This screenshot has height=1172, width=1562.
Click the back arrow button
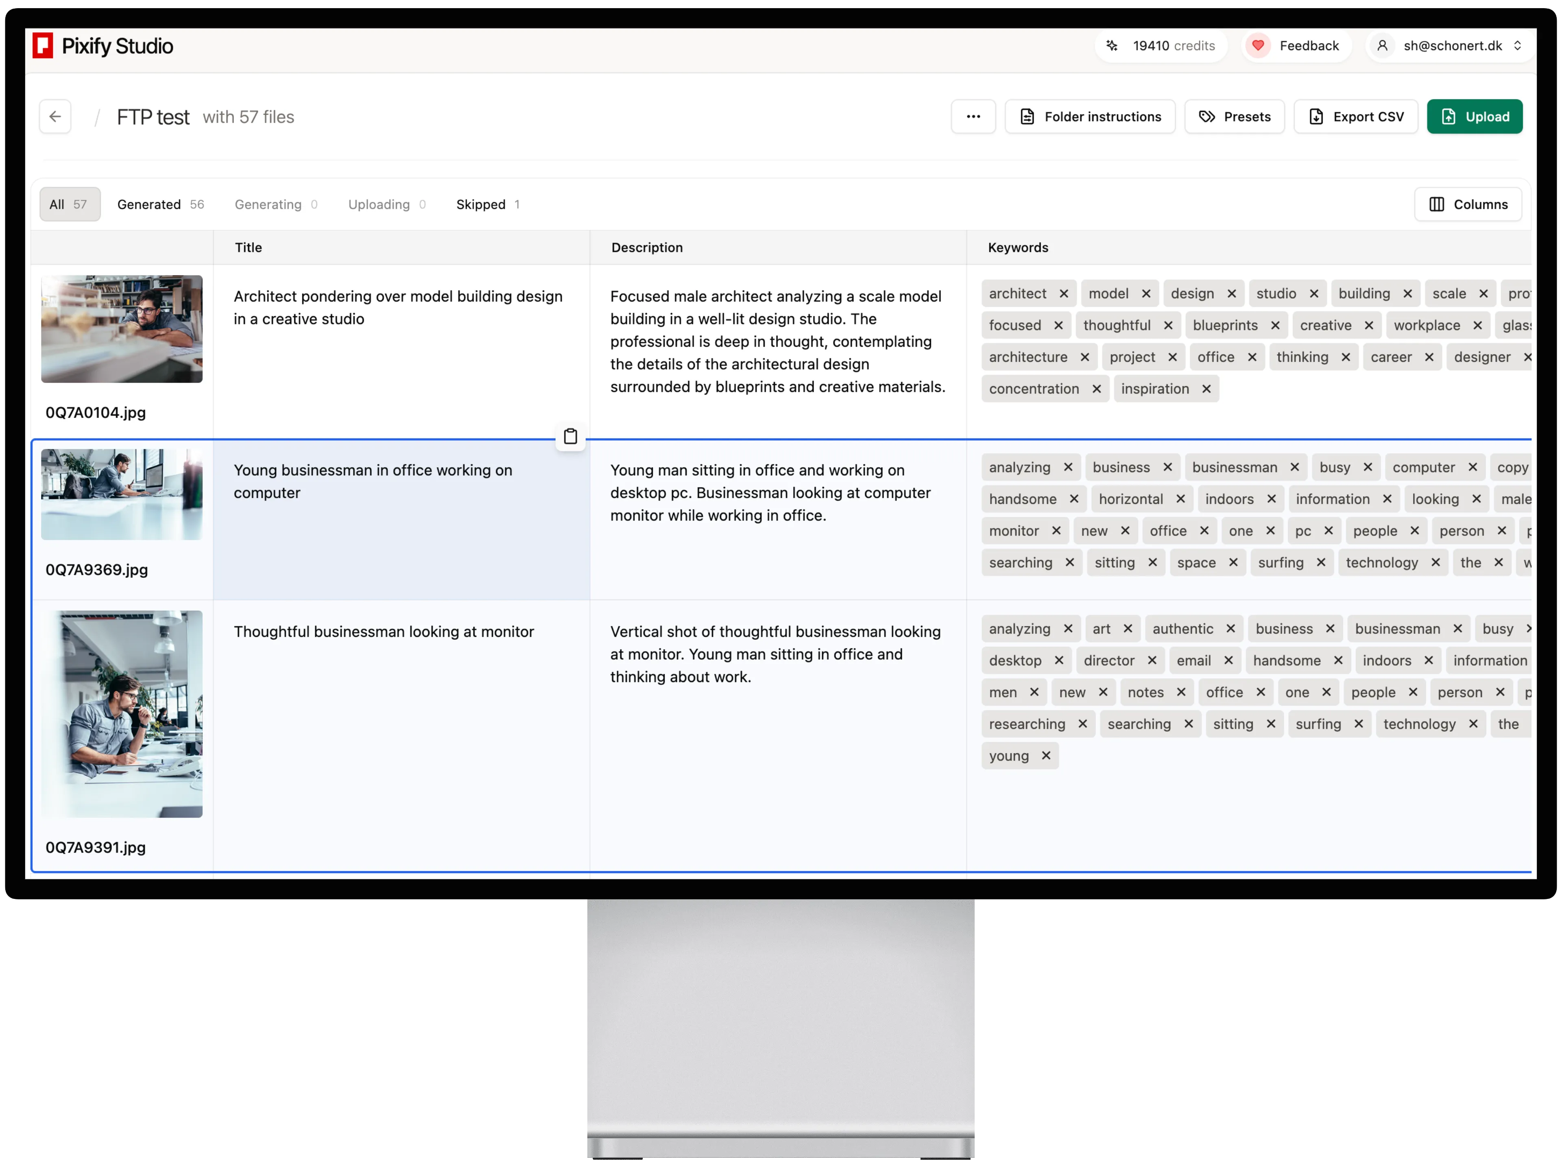tap(55, 116)
